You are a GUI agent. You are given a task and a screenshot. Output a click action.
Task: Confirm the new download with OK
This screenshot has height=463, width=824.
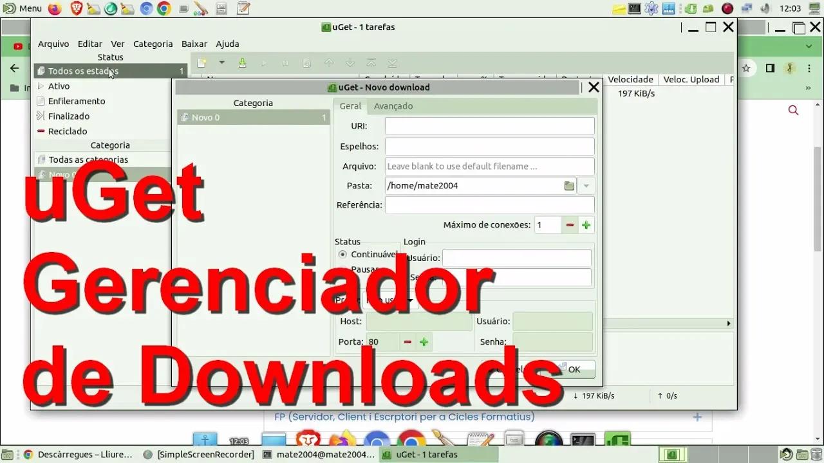pyautogui.click(x=573, y=369)
